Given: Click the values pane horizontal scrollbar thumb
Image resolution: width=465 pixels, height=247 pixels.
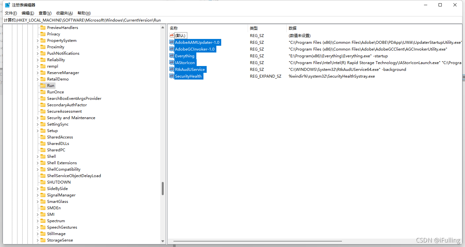Looking at the screenshot, I should [257, 241].
